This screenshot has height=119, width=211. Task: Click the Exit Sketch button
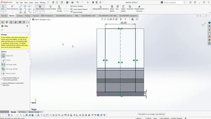[x=3, y=8]
